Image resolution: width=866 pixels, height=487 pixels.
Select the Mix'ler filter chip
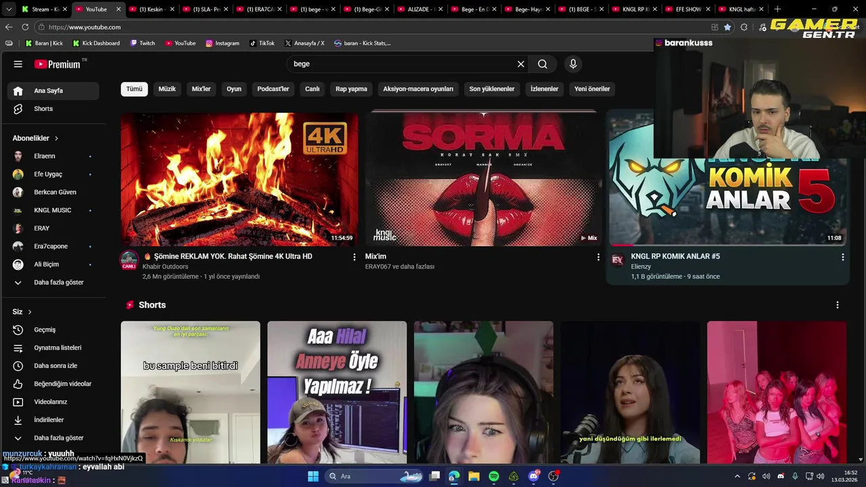pyautogui.click(x=201, y=89)
